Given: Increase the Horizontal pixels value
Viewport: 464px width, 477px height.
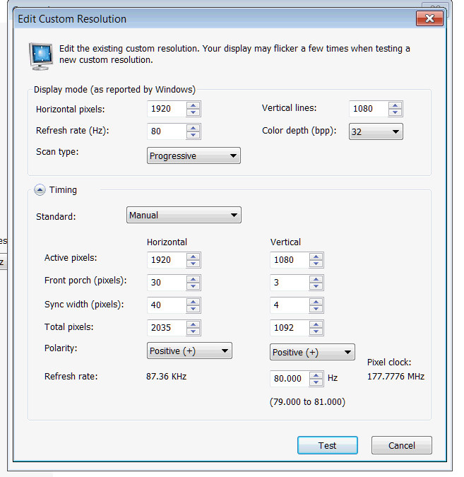Looking at the screenshot, I should 194,105.
